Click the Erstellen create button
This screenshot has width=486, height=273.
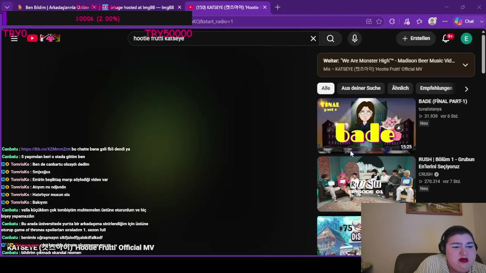(x=416, y=38)
